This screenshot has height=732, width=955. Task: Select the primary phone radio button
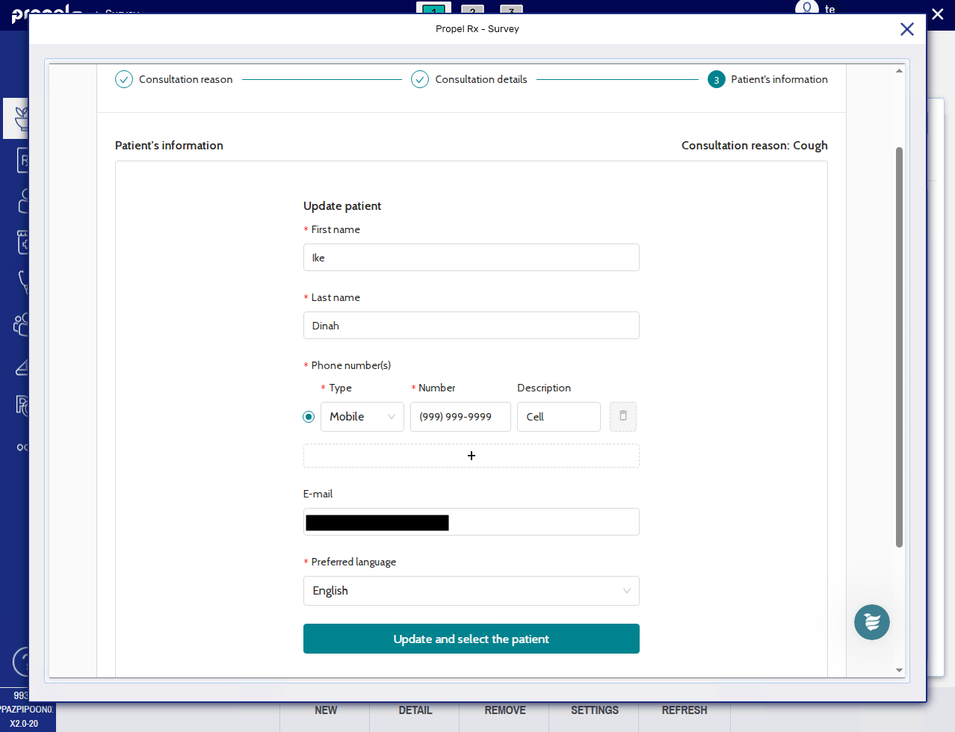pyautogui.click(x=309, y=417)
